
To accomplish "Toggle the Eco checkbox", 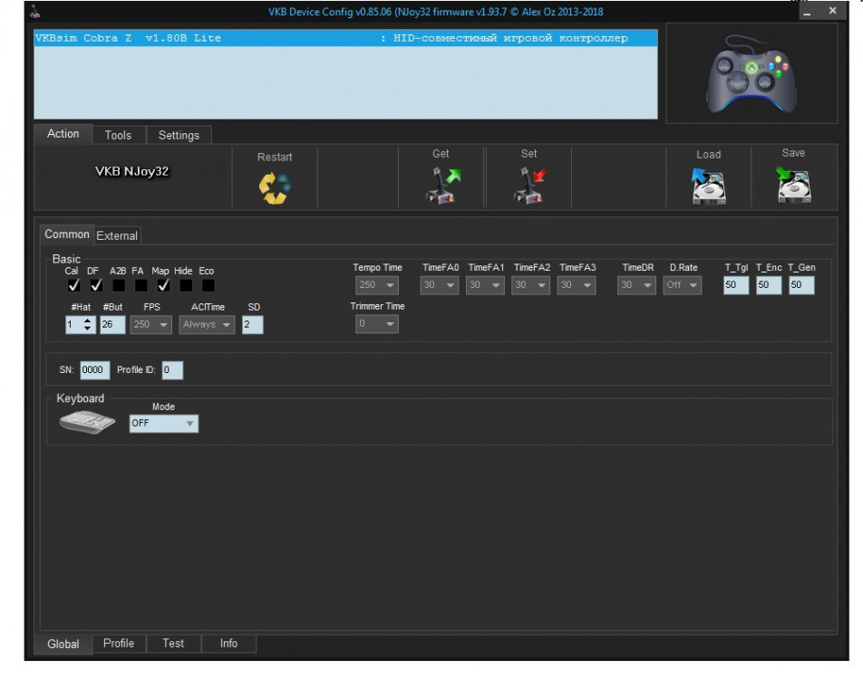I will click(x=208, y=286).
